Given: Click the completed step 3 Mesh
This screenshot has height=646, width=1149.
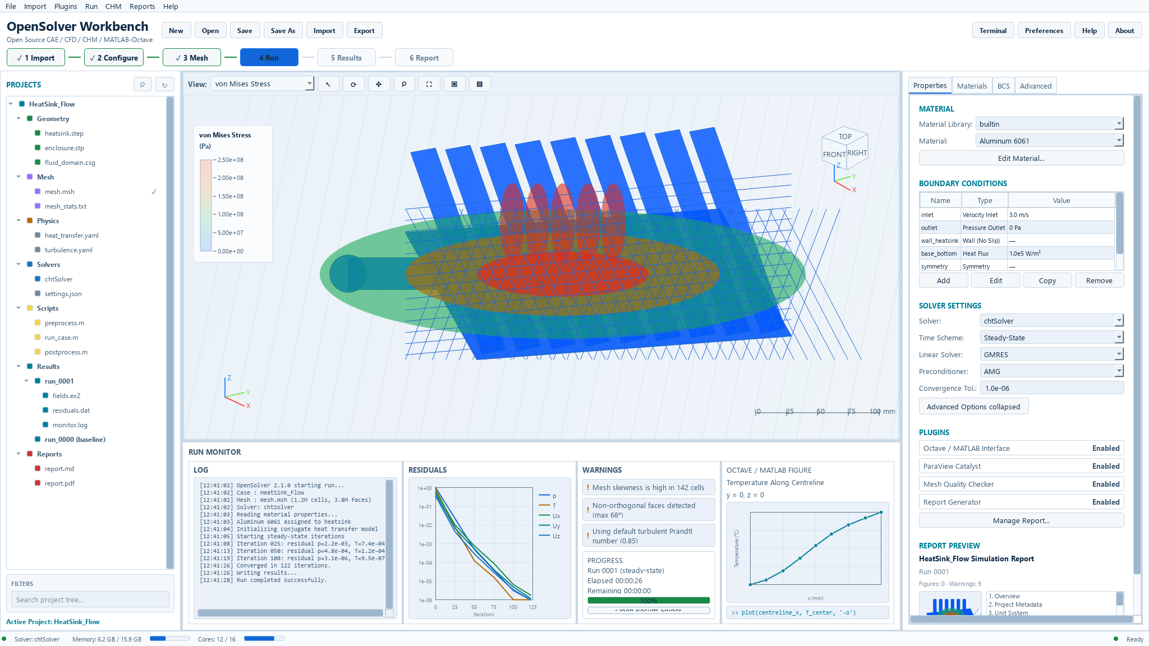Looking at the screenshot, I should 192,58.
